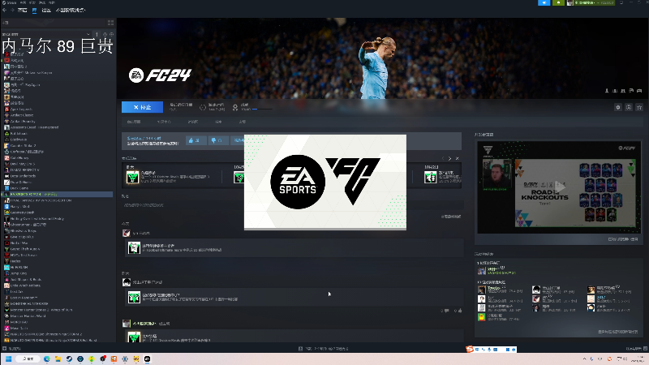Screen dimensions: 649x365
Task: Give a thumbs-up recommendation for the game
Action: [x=195, y=140]
